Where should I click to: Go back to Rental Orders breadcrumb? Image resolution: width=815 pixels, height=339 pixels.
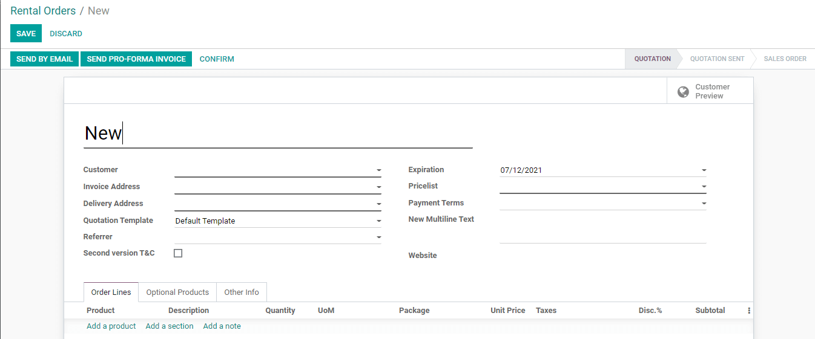[43, 11]
